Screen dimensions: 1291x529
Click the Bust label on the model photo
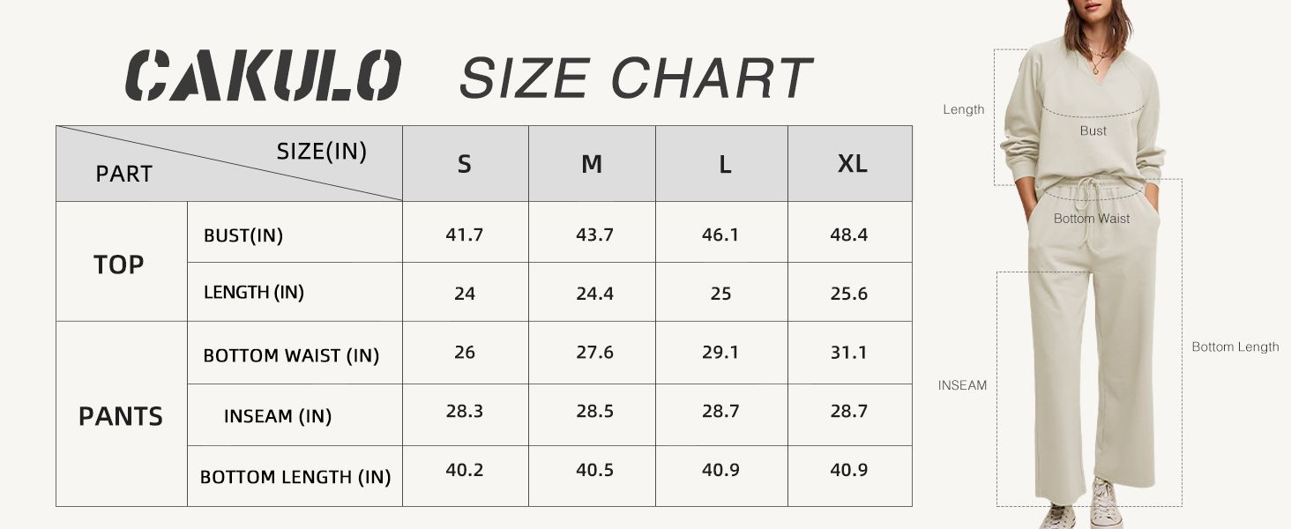point(1093,130)
